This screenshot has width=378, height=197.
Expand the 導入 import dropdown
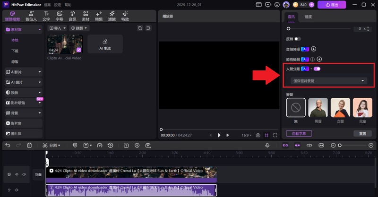[57, 28]
